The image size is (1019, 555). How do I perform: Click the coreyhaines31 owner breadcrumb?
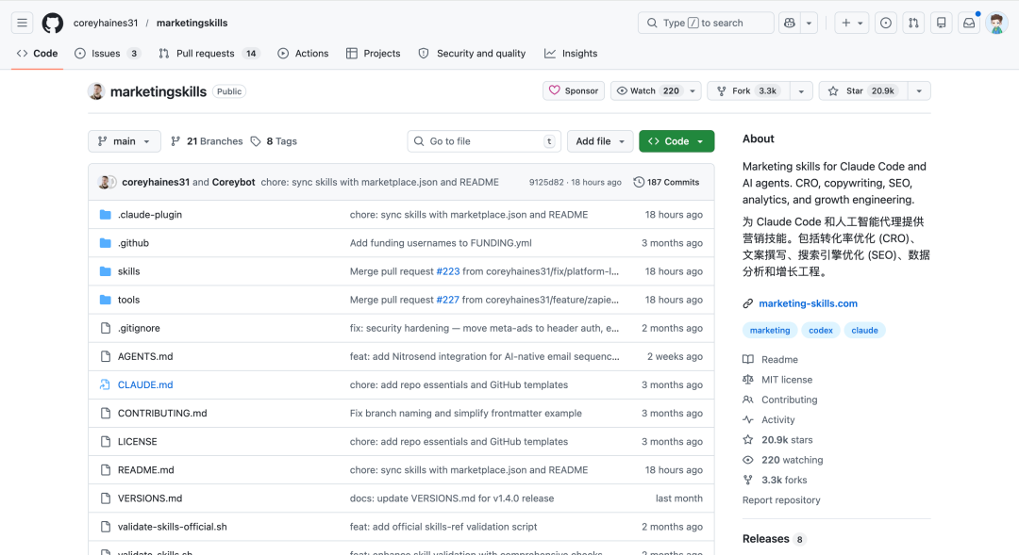pyautogui.click(x=106, y=23)
